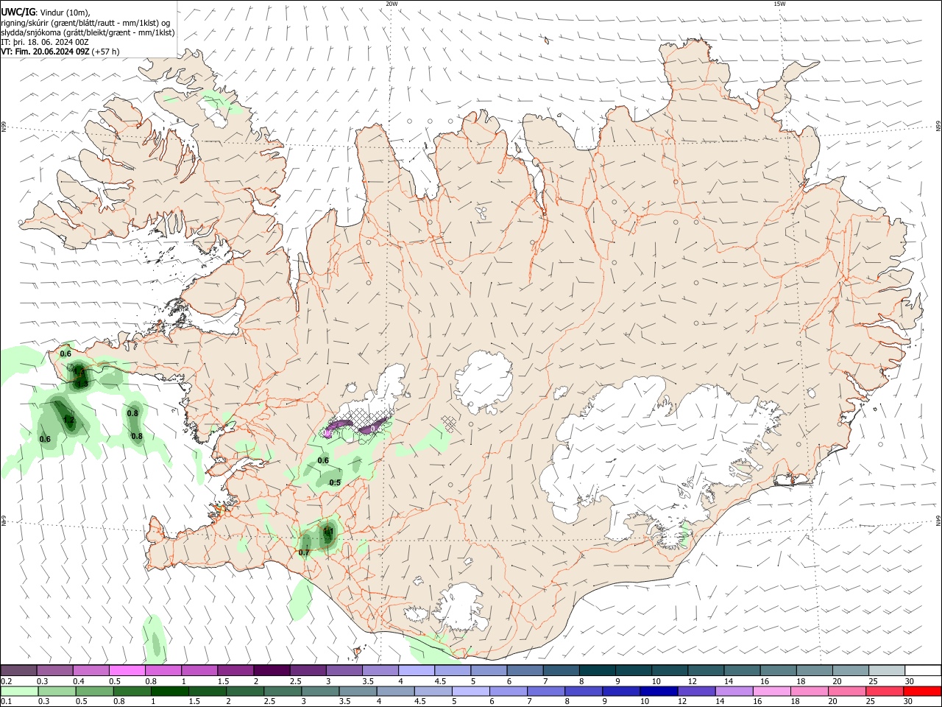Click the pale green 0.1 mm rain swatch
The image size is (942, 707).
[x=19, y=692]
